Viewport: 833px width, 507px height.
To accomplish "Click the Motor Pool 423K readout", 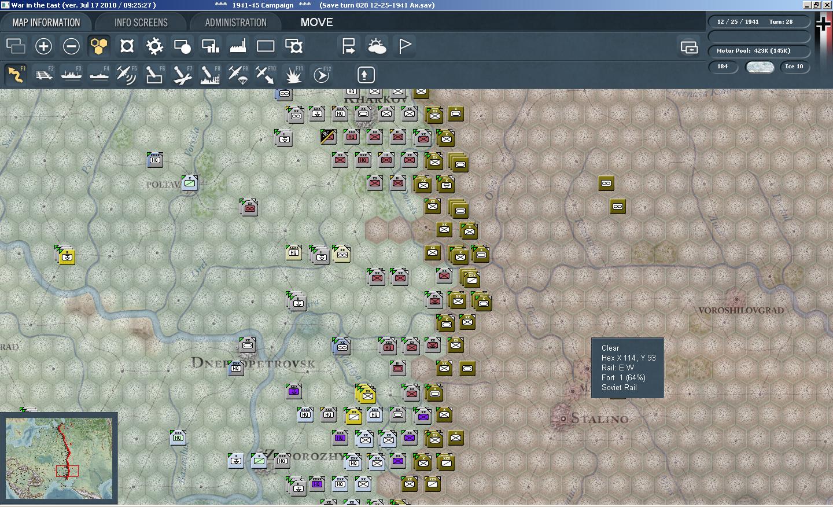I will pyautogui.click(x=759, y=51).
